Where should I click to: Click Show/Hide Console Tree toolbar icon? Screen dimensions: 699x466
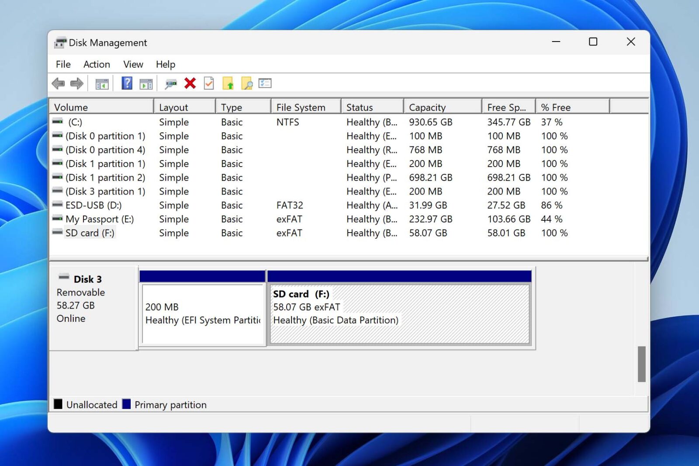(x=102, y=83)
